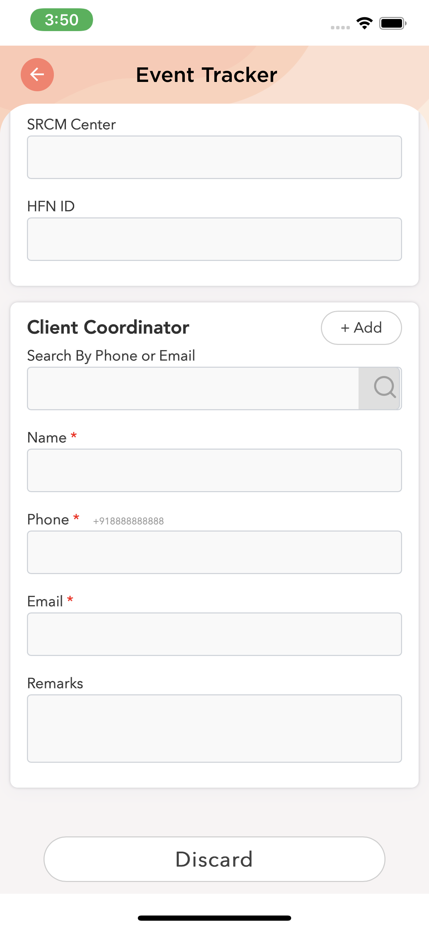Tap the battery indicator icon

pyautogui.click(x=392, y=24)
